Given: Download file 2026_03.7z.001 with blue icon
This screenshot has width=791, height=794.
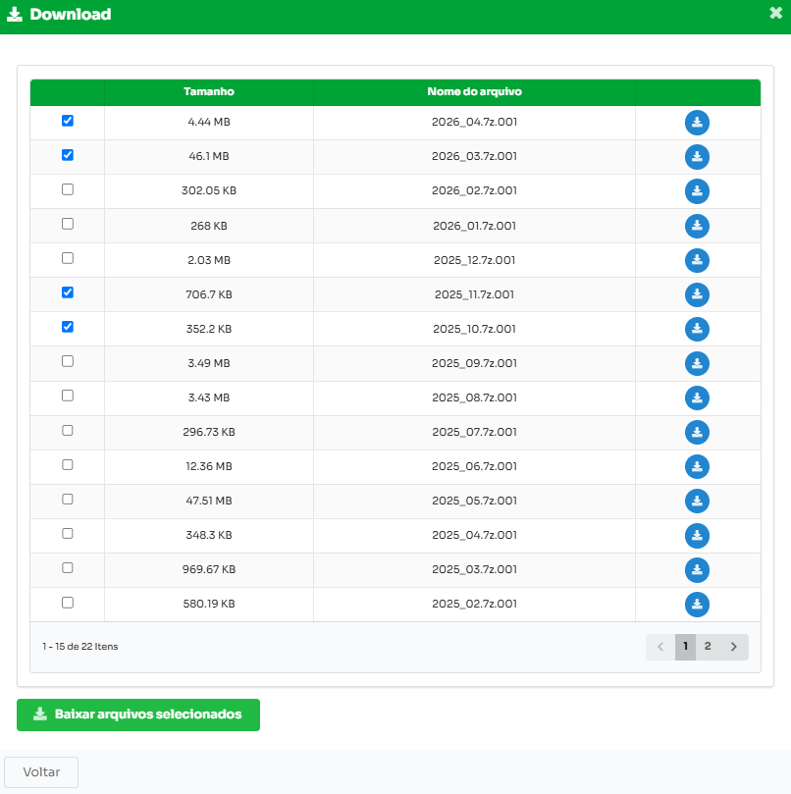Looking at the screenshot, I should [x=697, y=157].
